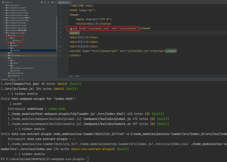Expand the node_modules library root folder
Viewport: 227px width, 162px height.
[x=6, y=55]
